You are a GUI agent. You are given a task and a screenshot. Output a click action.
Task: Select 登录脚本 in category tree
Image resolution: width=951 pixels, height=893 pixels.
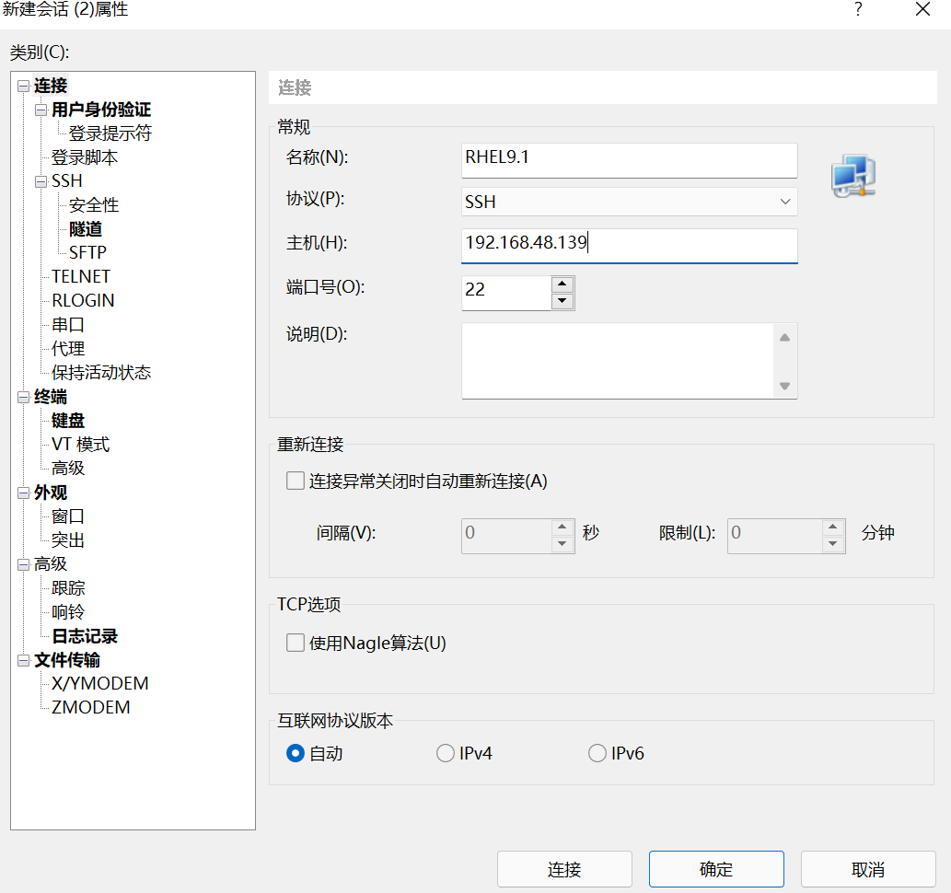(x=85, y=157)
